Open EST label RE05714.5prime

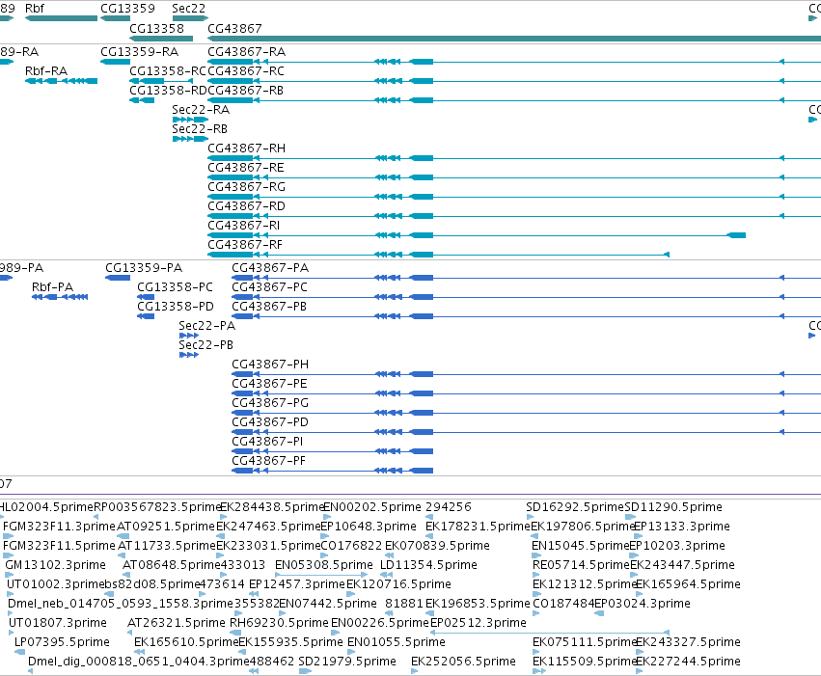(581, 565)
